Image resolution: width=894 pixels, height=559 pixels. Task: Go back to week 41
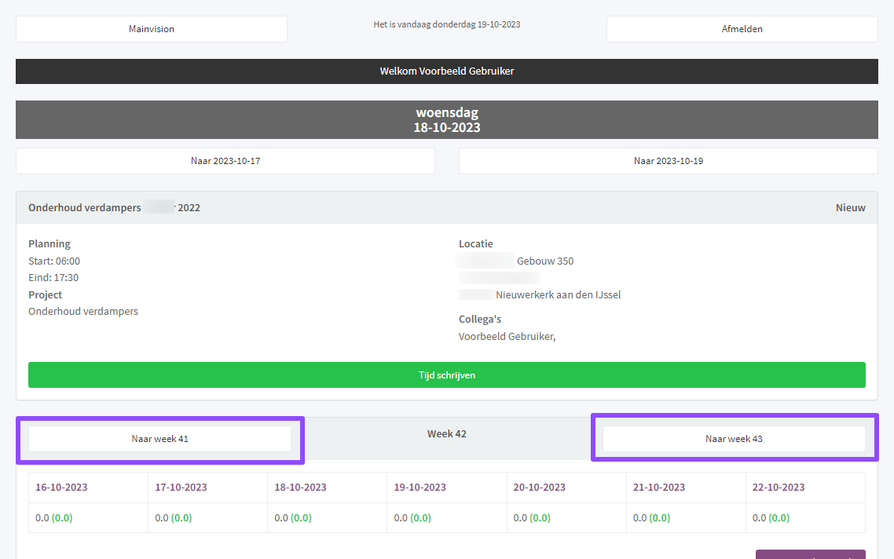pyautogui.click(x=159, y=439)
